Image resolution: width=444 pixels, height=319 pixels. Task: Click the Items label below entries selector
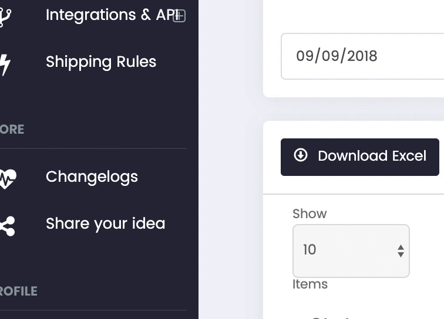(x=310, y=284)
